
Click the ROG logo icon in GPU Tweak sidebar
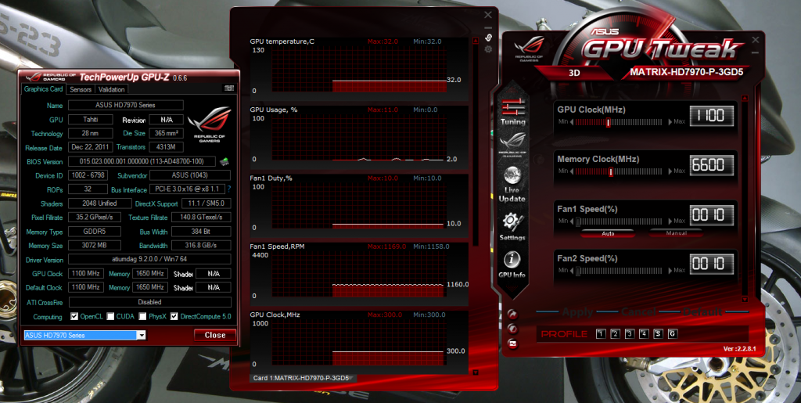click(513, 143)
